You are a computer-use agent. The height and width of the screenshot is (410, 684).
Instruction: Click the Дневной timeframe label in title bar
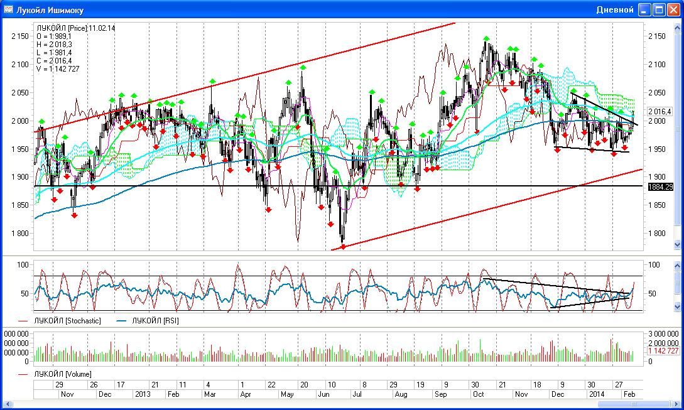coord(614,10)
